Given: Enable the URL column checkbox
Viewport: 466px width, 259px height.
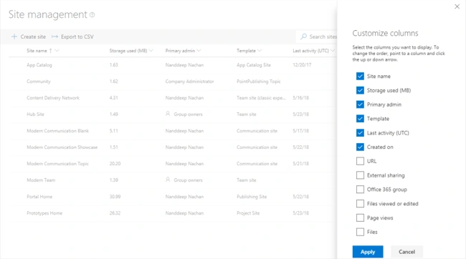Looking at the screenshot, I should click(x=360, y=161).
